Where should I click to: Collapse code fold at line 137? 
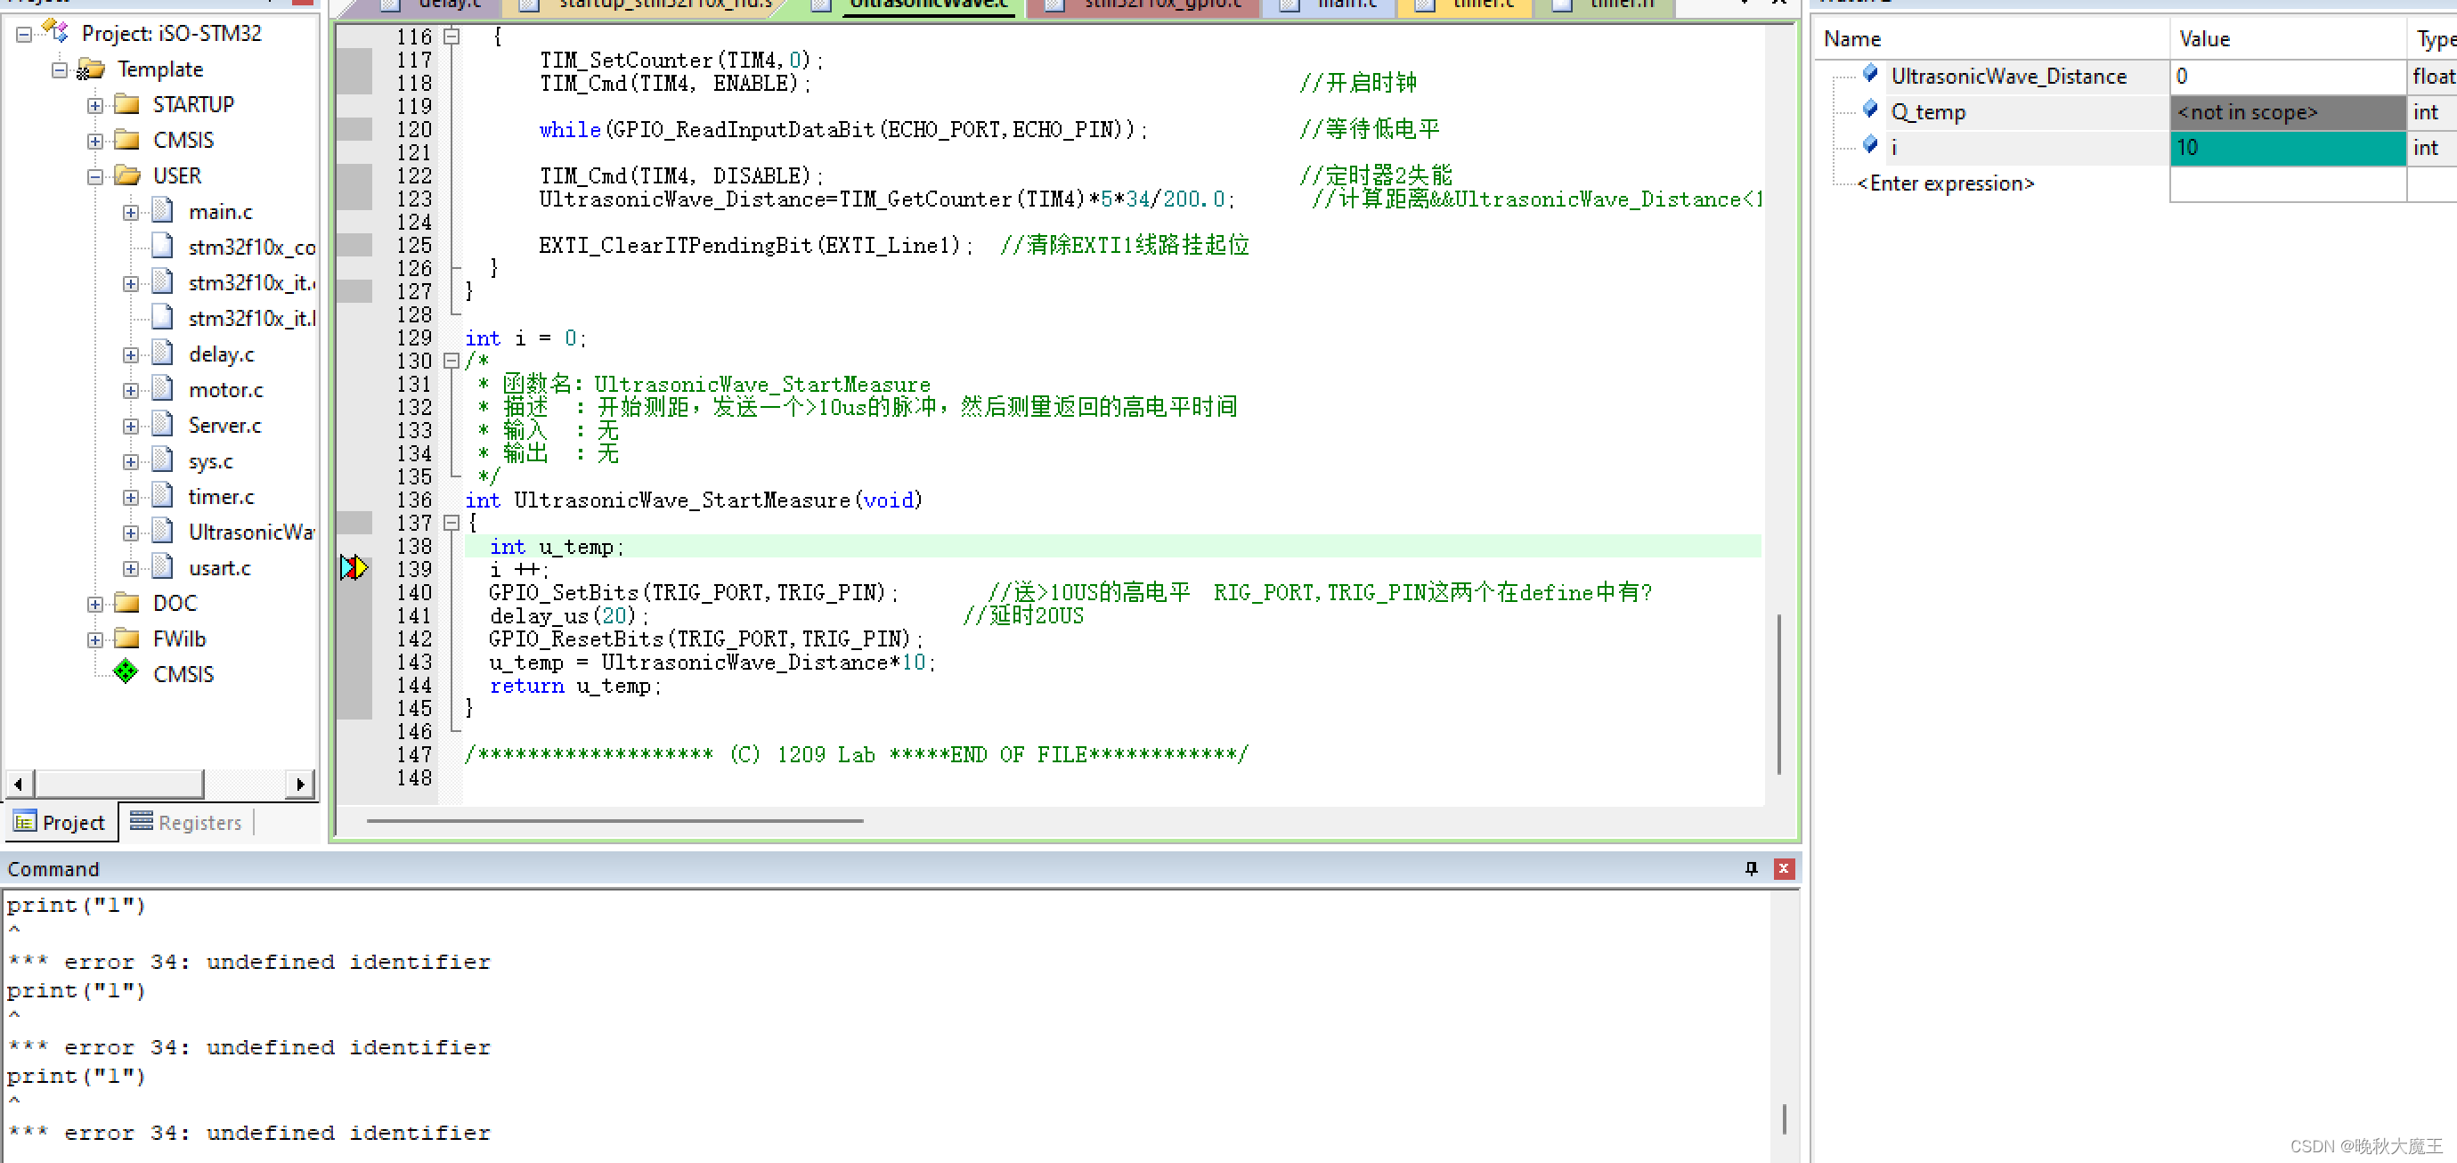452,523
